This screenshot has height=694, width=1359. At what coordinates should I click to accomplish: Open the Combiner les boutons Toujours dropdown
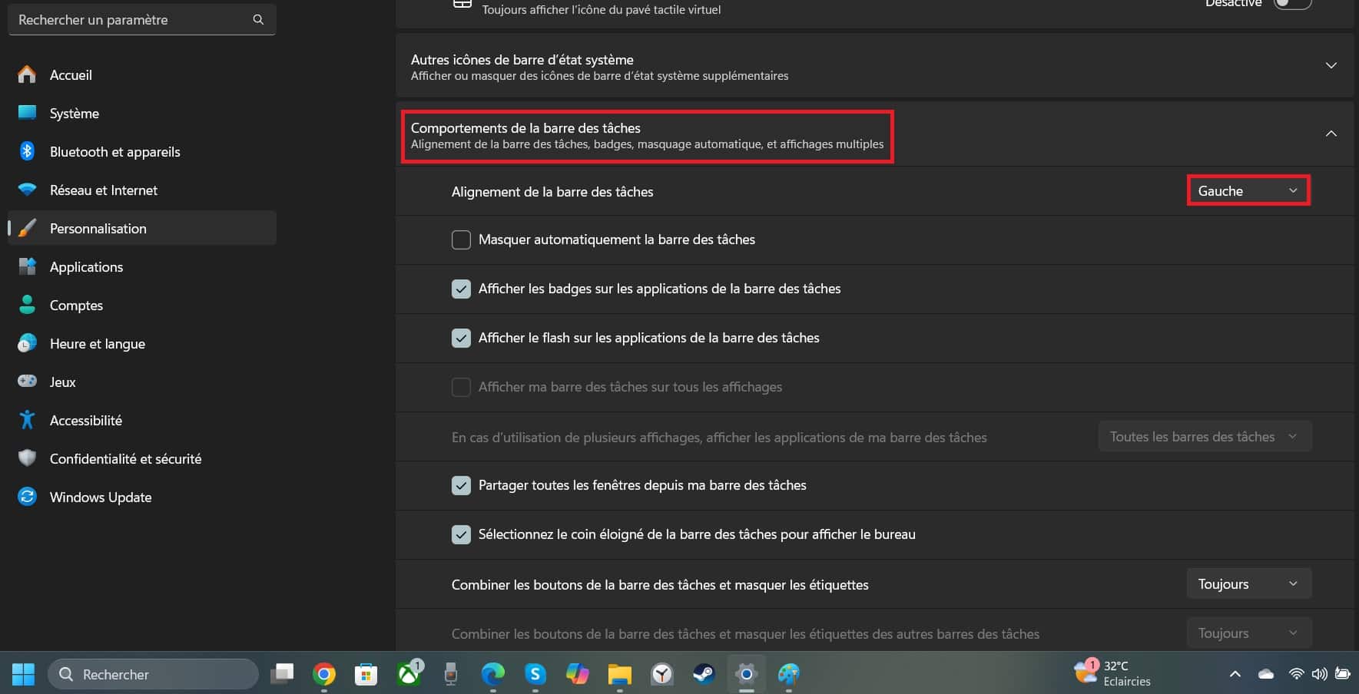click(1249, 583)
